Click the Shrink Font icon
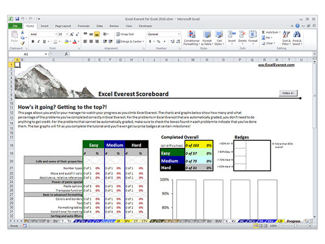Viewport: 325px width, 244px height. point(77,34)
